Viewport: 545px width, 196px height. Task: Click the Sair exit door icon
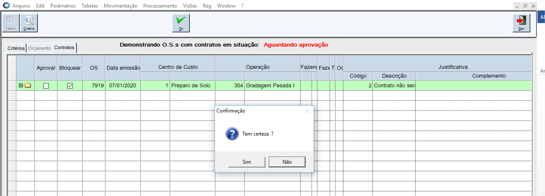click(521, 23)
